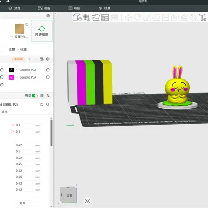Open filament settings gear icon
This screenshot has width=208, height=208.
[x=48, y=59]
